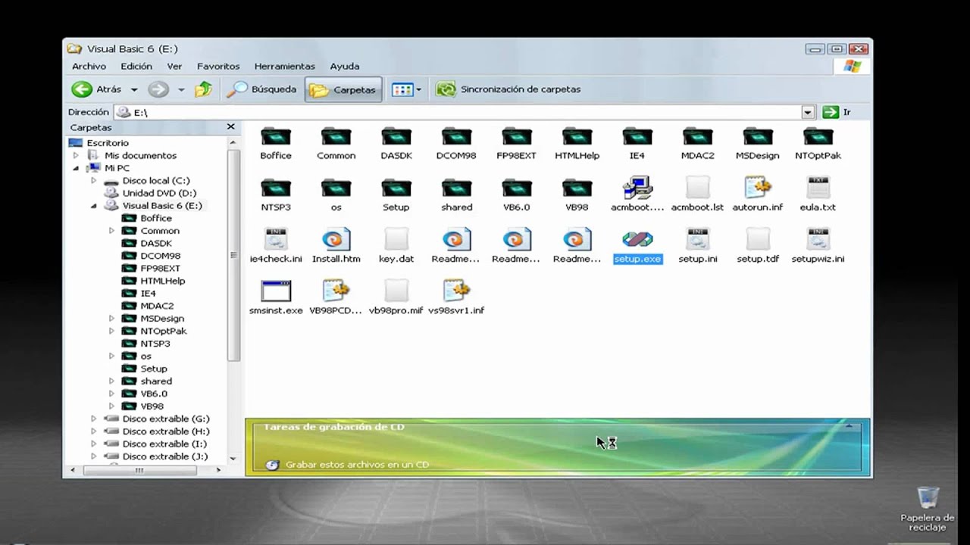Select the DASDK folder icon in file pane
Viewport: 970px width, 545px height.
click(x=396, y=137)
